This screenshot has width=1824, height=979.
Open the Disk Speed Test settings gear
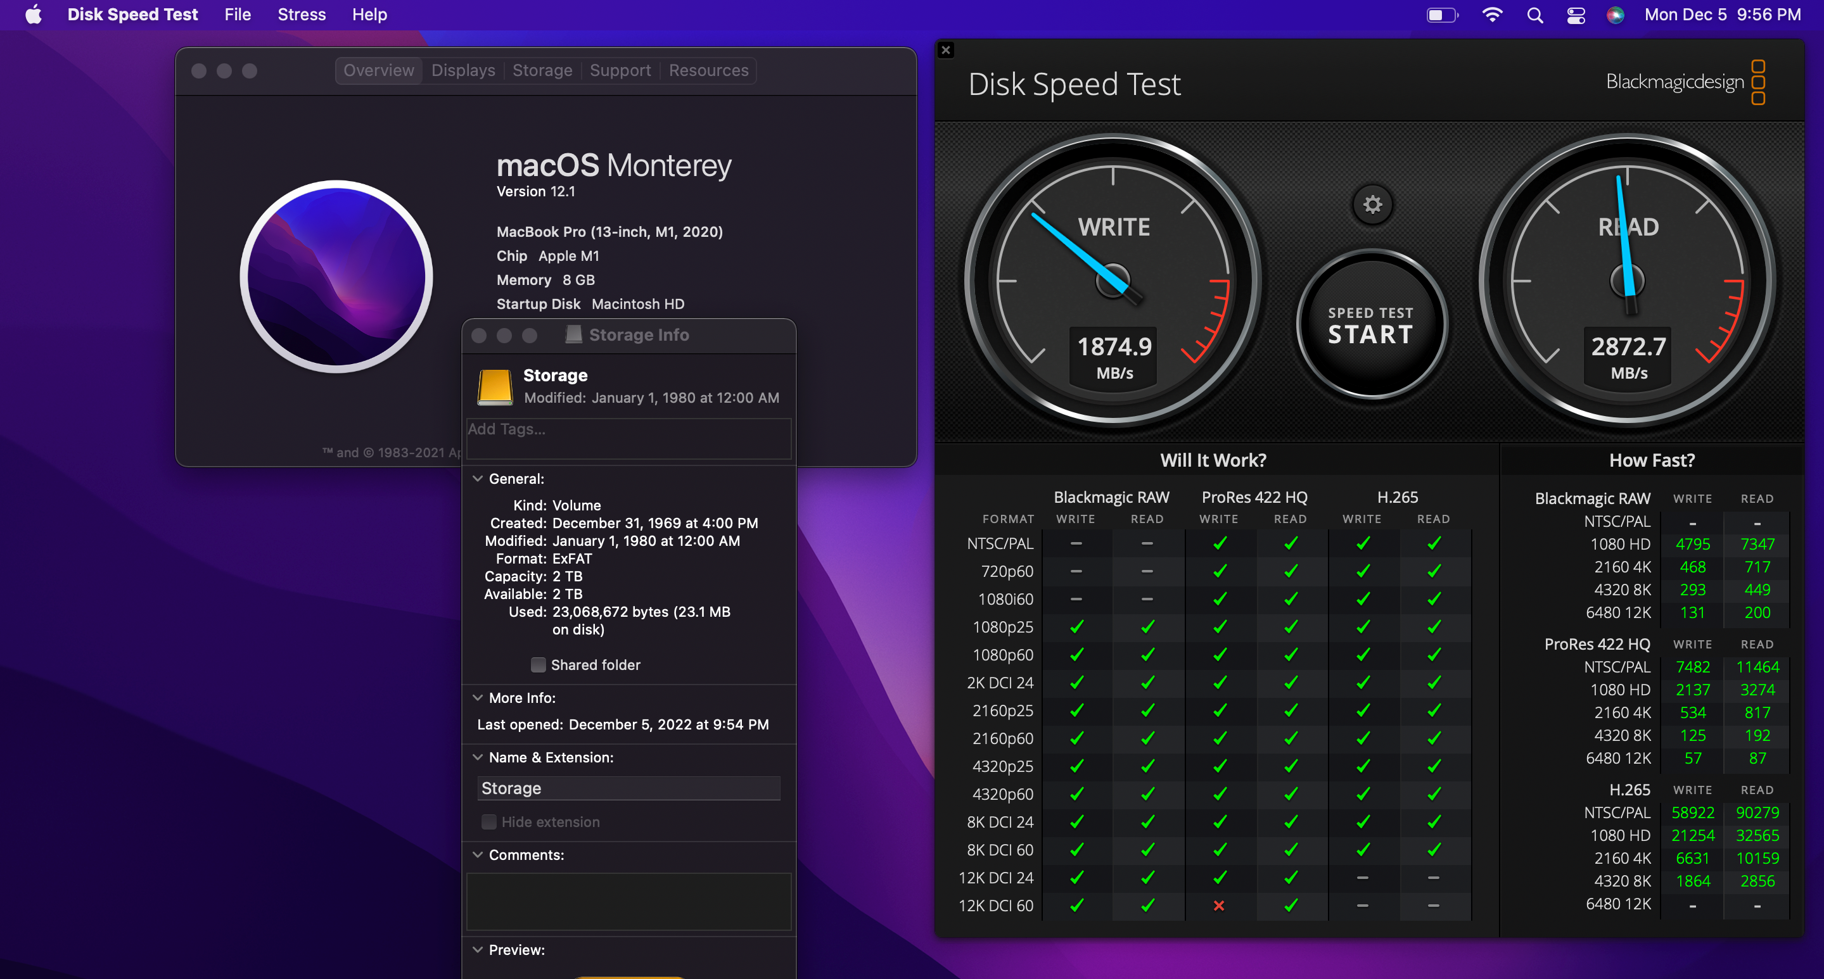click(x=1372, y=205)
